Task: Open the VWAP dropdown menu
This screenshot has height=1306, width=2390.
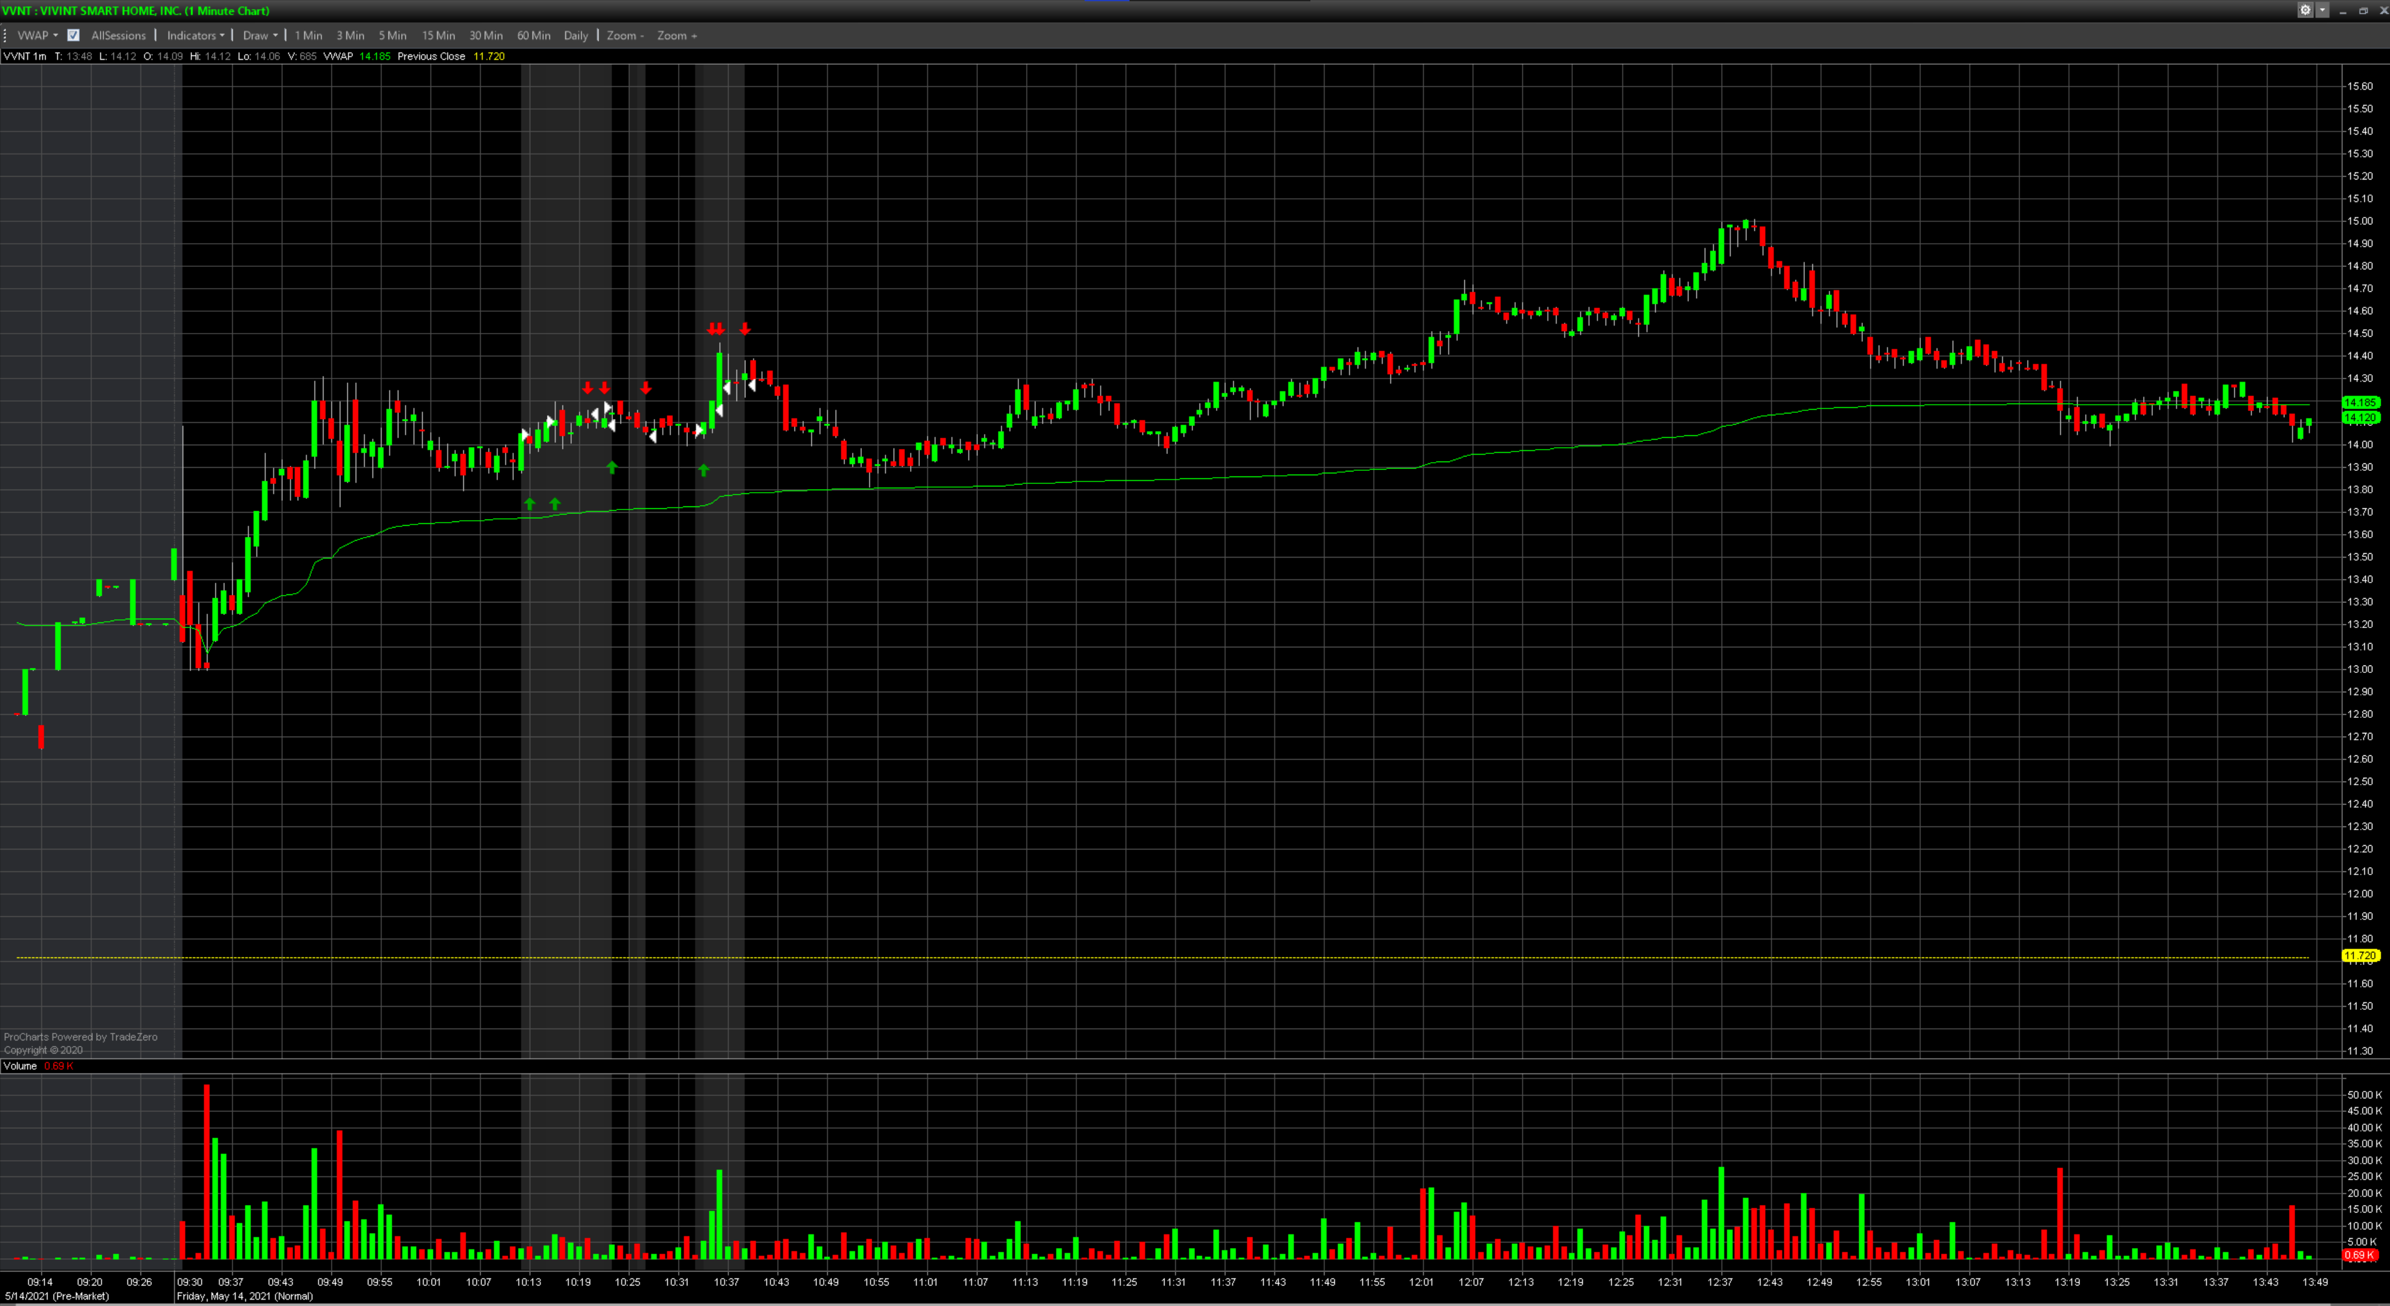Action: [37, 36]
